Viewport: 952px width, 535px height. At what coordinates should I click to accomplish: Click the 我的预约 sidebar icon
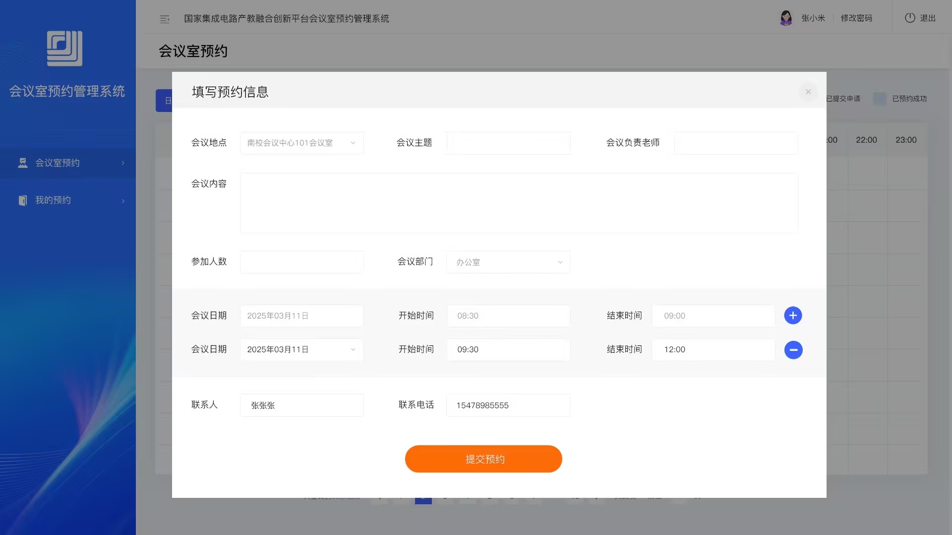tap(23, 200)
